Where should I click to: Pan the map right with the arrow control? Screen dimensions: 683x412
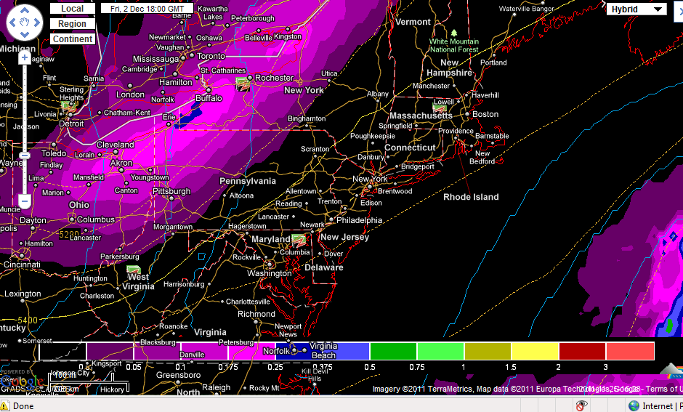[x=37, y=23]
